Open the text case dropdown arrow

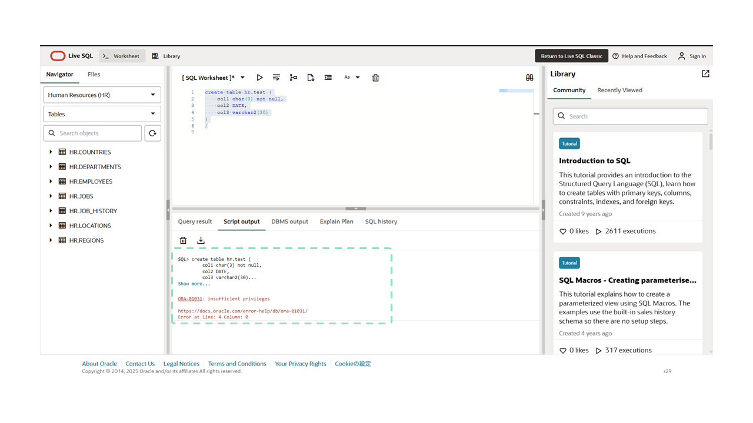pyautogui.click(x=358, y=78)
